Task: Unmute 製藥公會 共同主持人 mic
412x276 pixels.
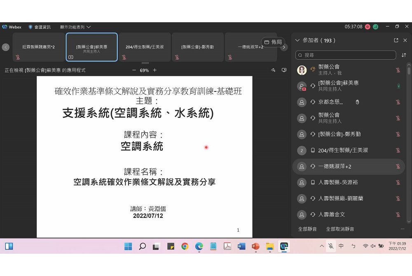Action: pos(398,118)
